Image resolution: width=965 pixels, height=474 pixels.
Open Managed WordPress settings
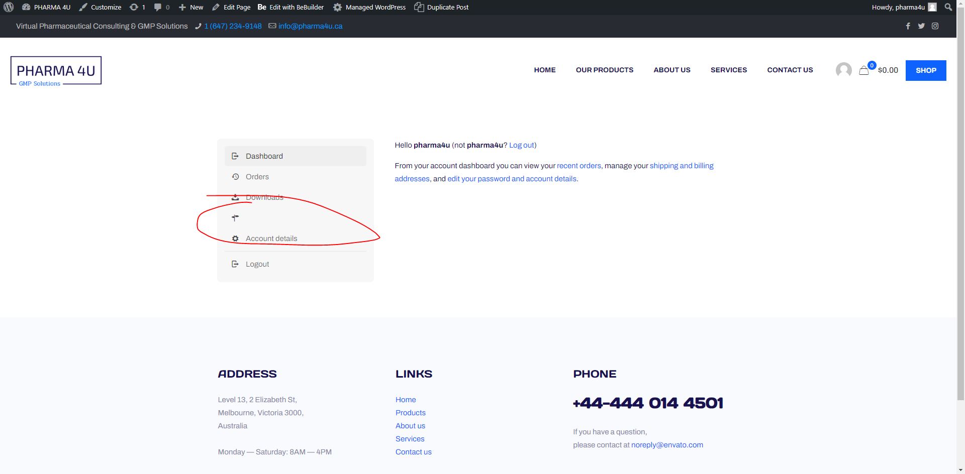click(x=369, y=7)
